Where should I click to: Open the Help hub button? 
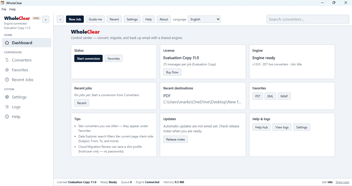(261, 127)
